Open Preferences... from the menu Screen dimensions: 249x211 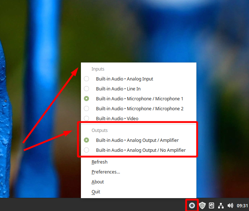138,172
